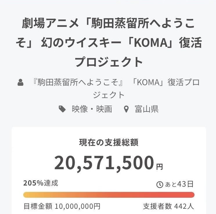Click the 円 unit after the total amount

coord(160,167)
